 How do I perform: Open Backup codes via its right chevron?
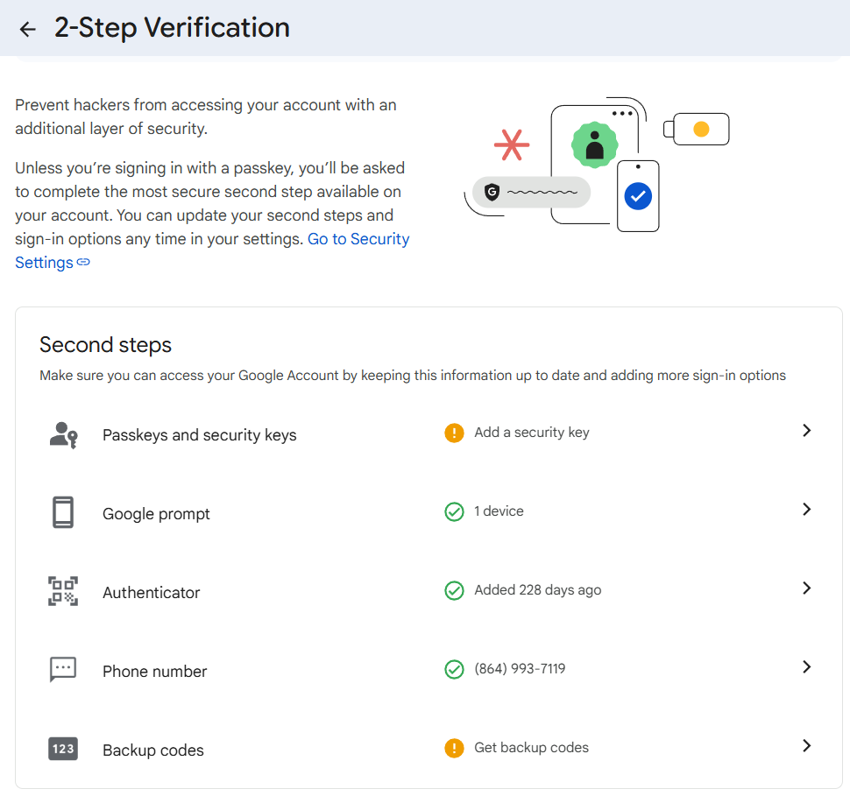pyautogui.click(x=807, y=745)
